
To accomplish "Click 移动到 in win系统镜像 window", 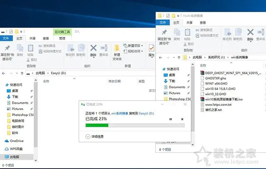I will tap(227, 34).
